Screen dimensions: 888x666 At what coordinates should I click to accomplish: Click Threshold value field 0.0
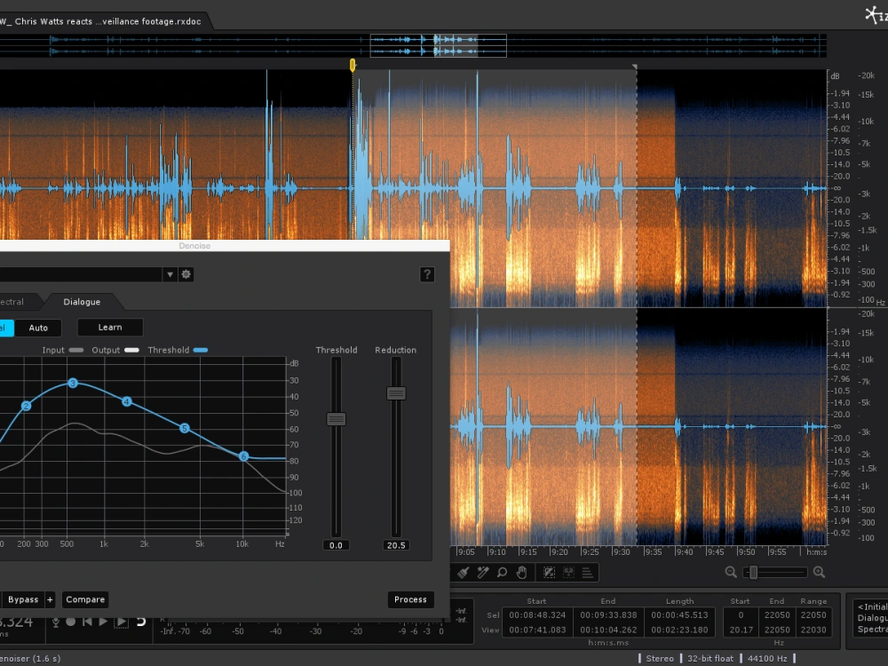click(x=336, y=545)
